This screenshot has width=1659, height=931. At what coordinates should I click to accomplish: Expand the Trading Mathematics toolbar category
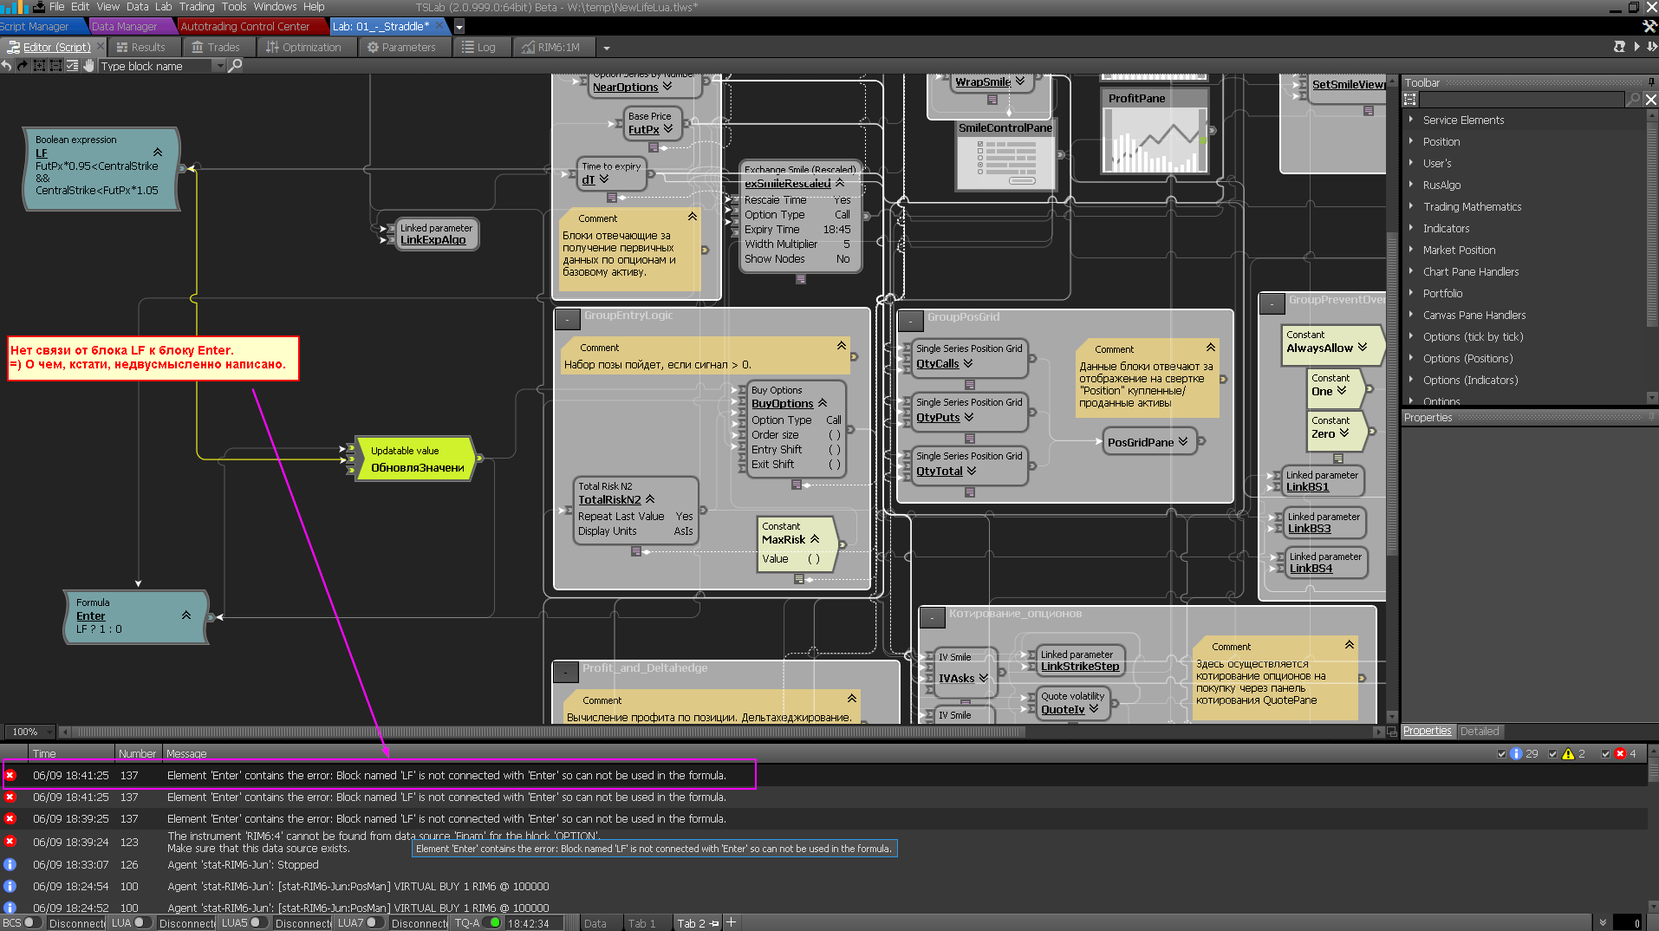pos(1411,206)
